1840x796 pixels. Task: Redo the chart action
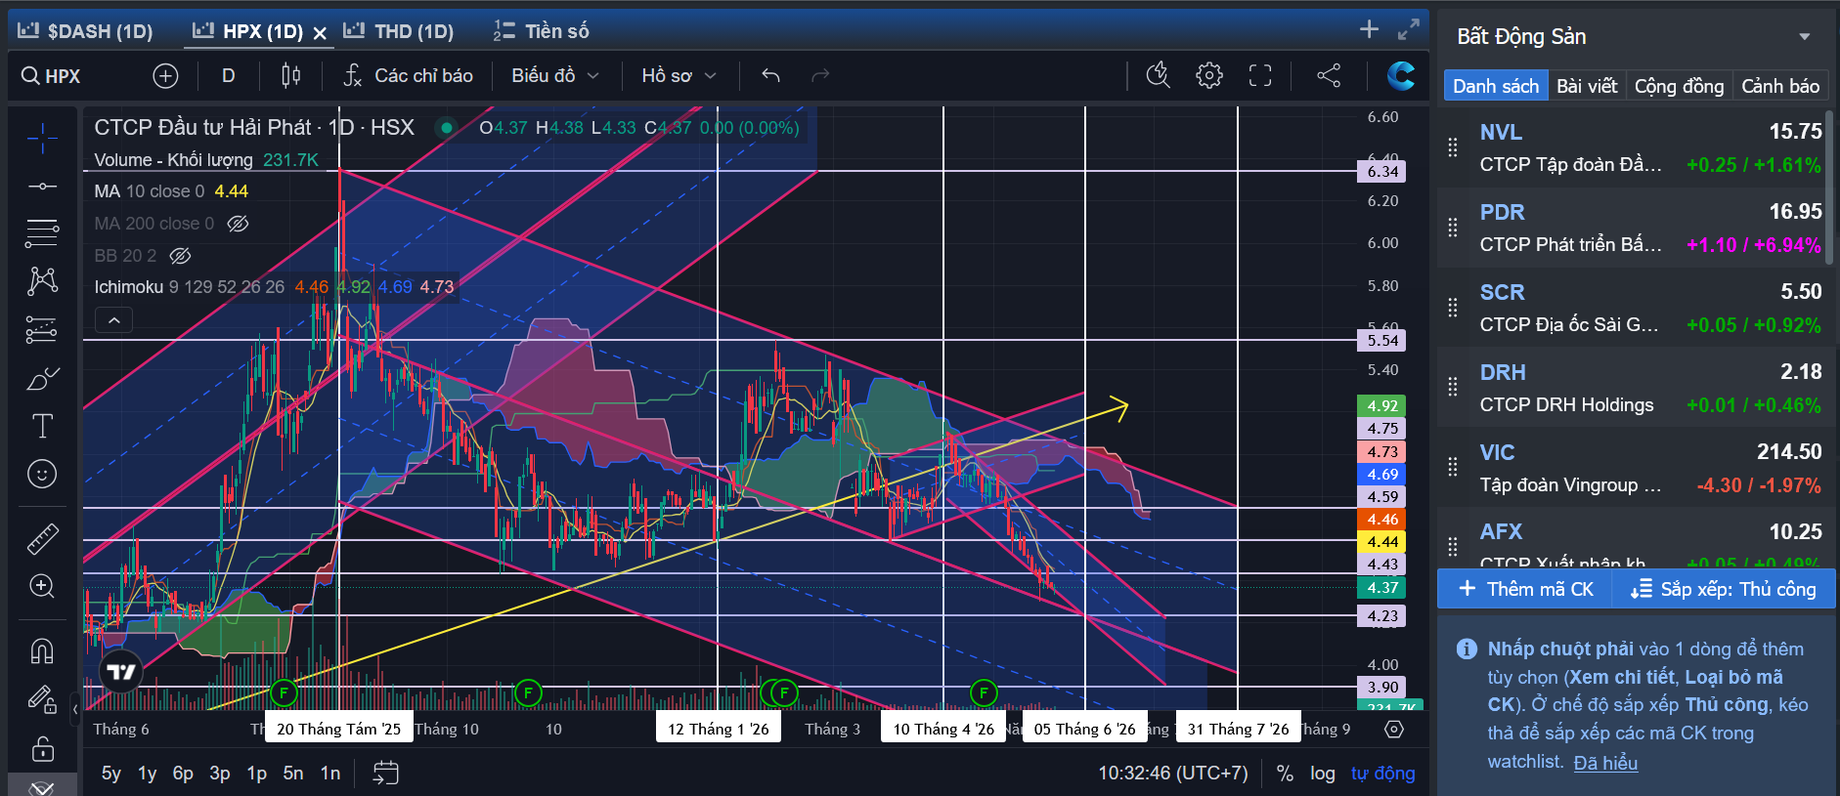[820, 75]
